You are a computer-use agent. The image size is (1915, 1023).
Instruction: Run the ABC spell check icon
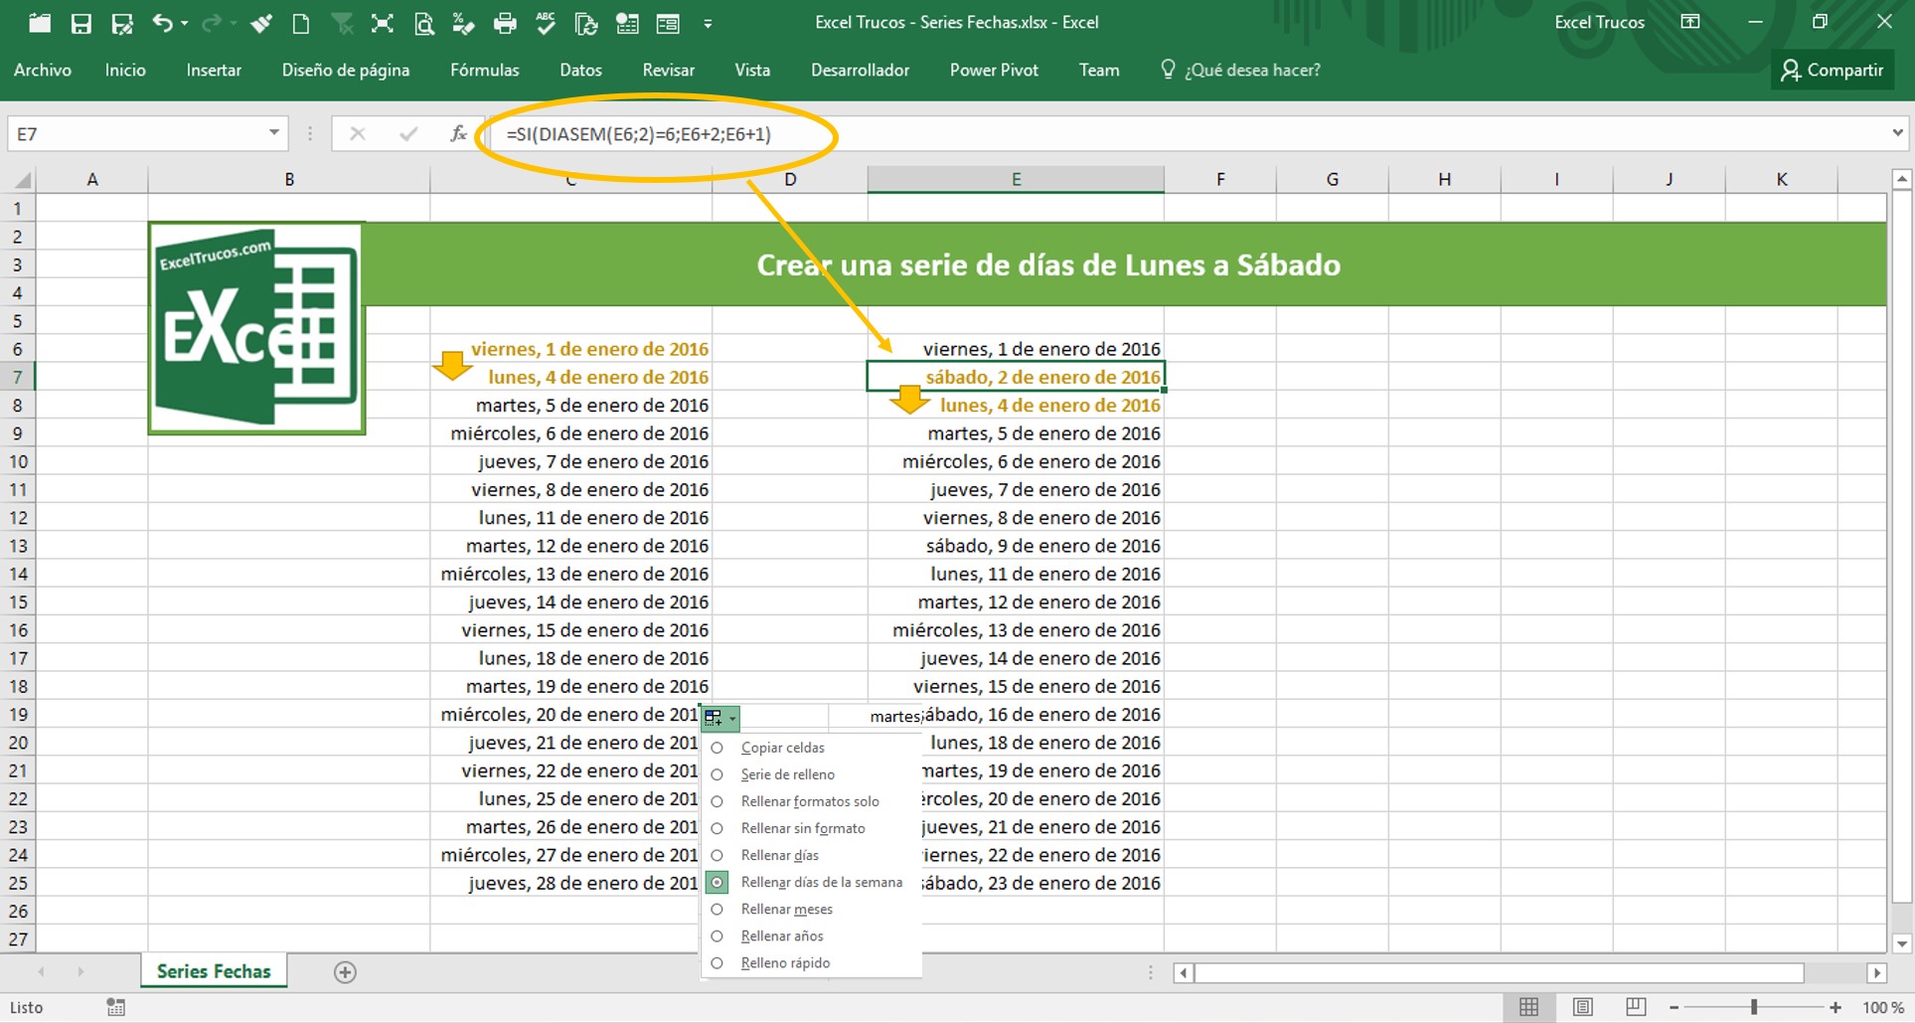(x=546, y=24)
